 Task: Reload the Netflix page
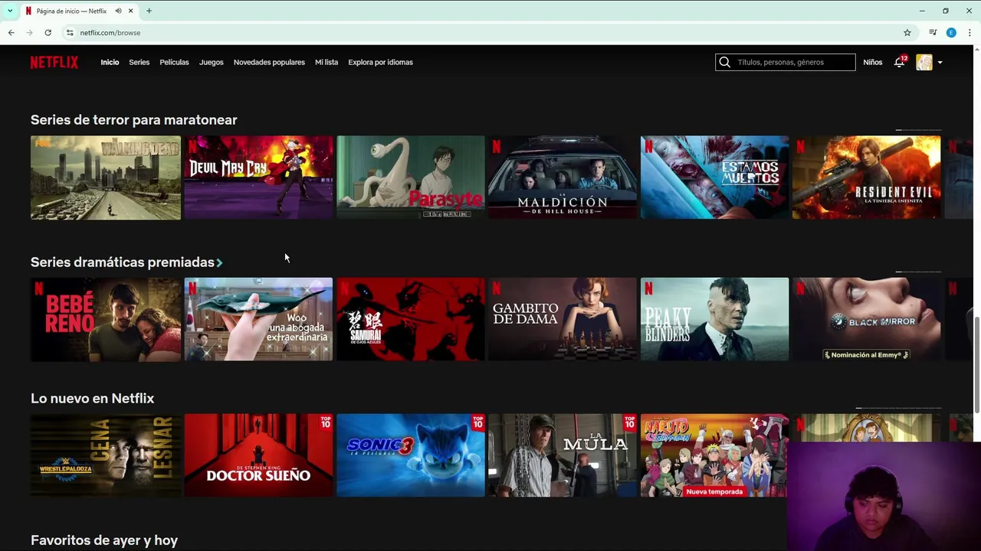[48, 33]
